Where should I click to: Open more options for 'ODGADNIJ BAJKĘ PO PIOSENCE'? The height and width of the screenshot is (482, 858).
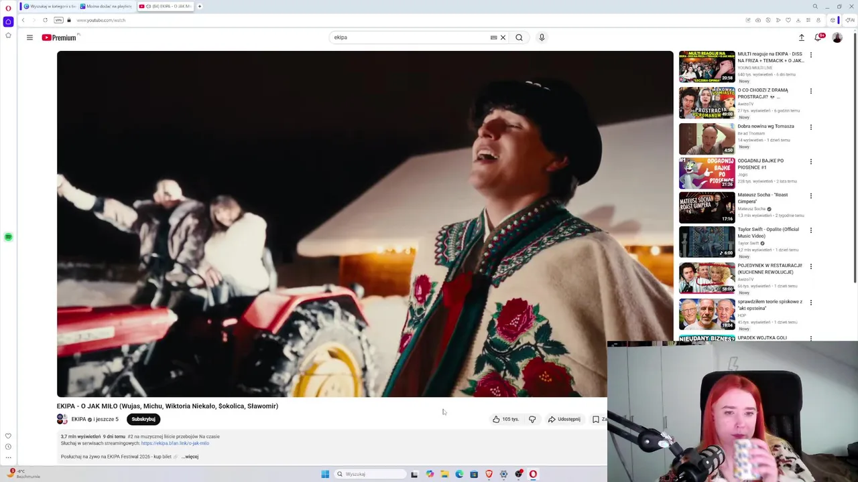coord(811,161)
